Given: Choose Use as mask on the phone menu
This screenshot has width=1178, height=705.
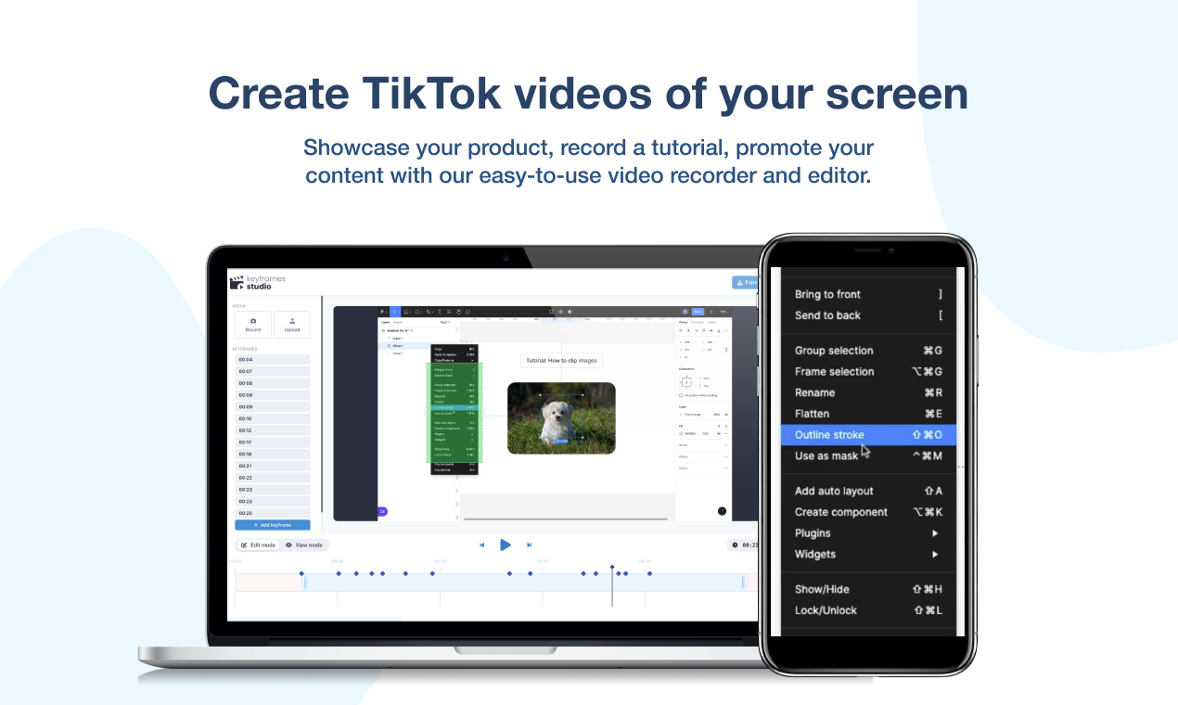Looking at the screenshot, I should click(x=868, y=455).
